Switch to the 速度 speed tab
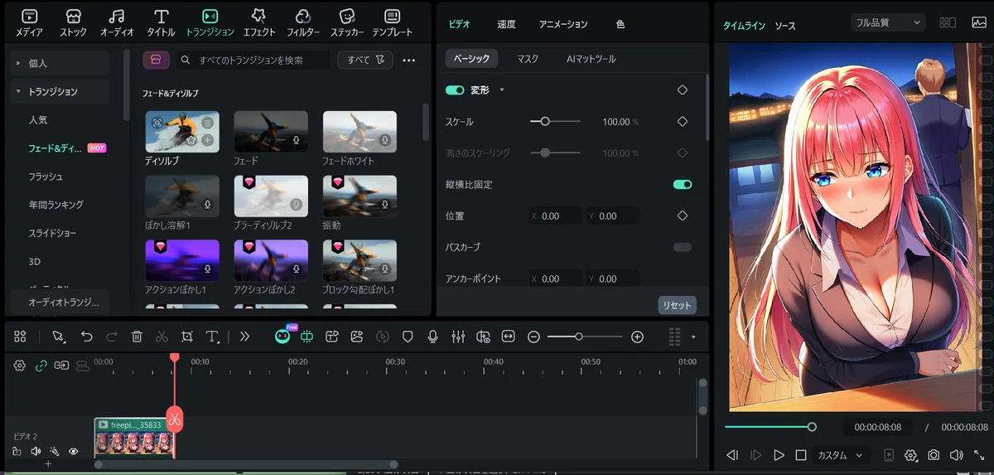 [x=506, y=24]
